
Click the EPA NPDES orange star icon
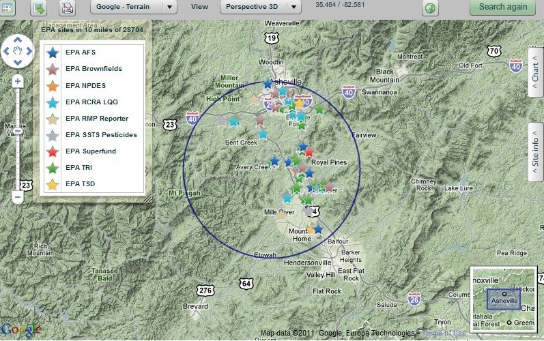tap(53, 86)
